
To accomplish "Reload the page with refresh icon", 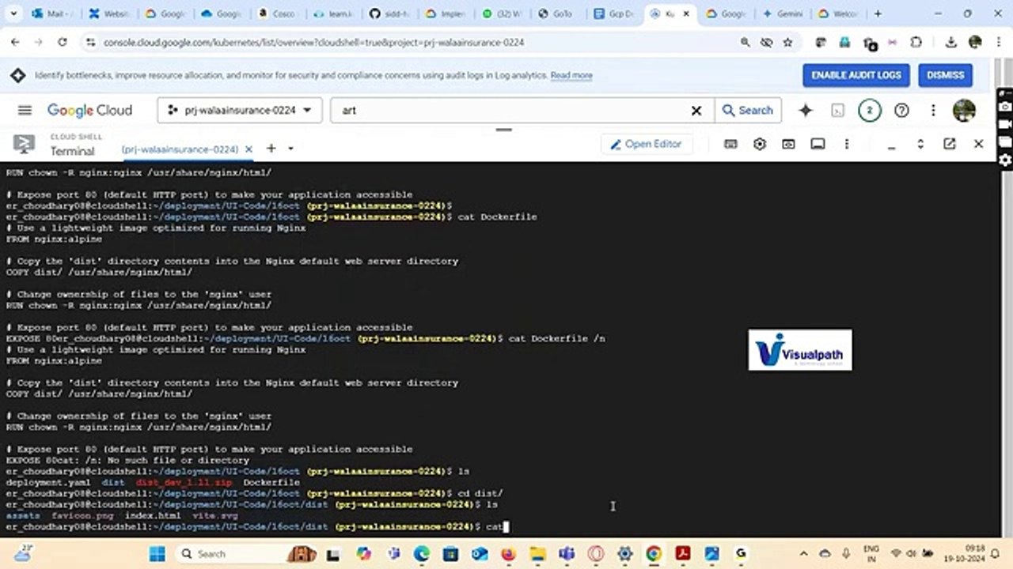I will [x=63, y=43].
